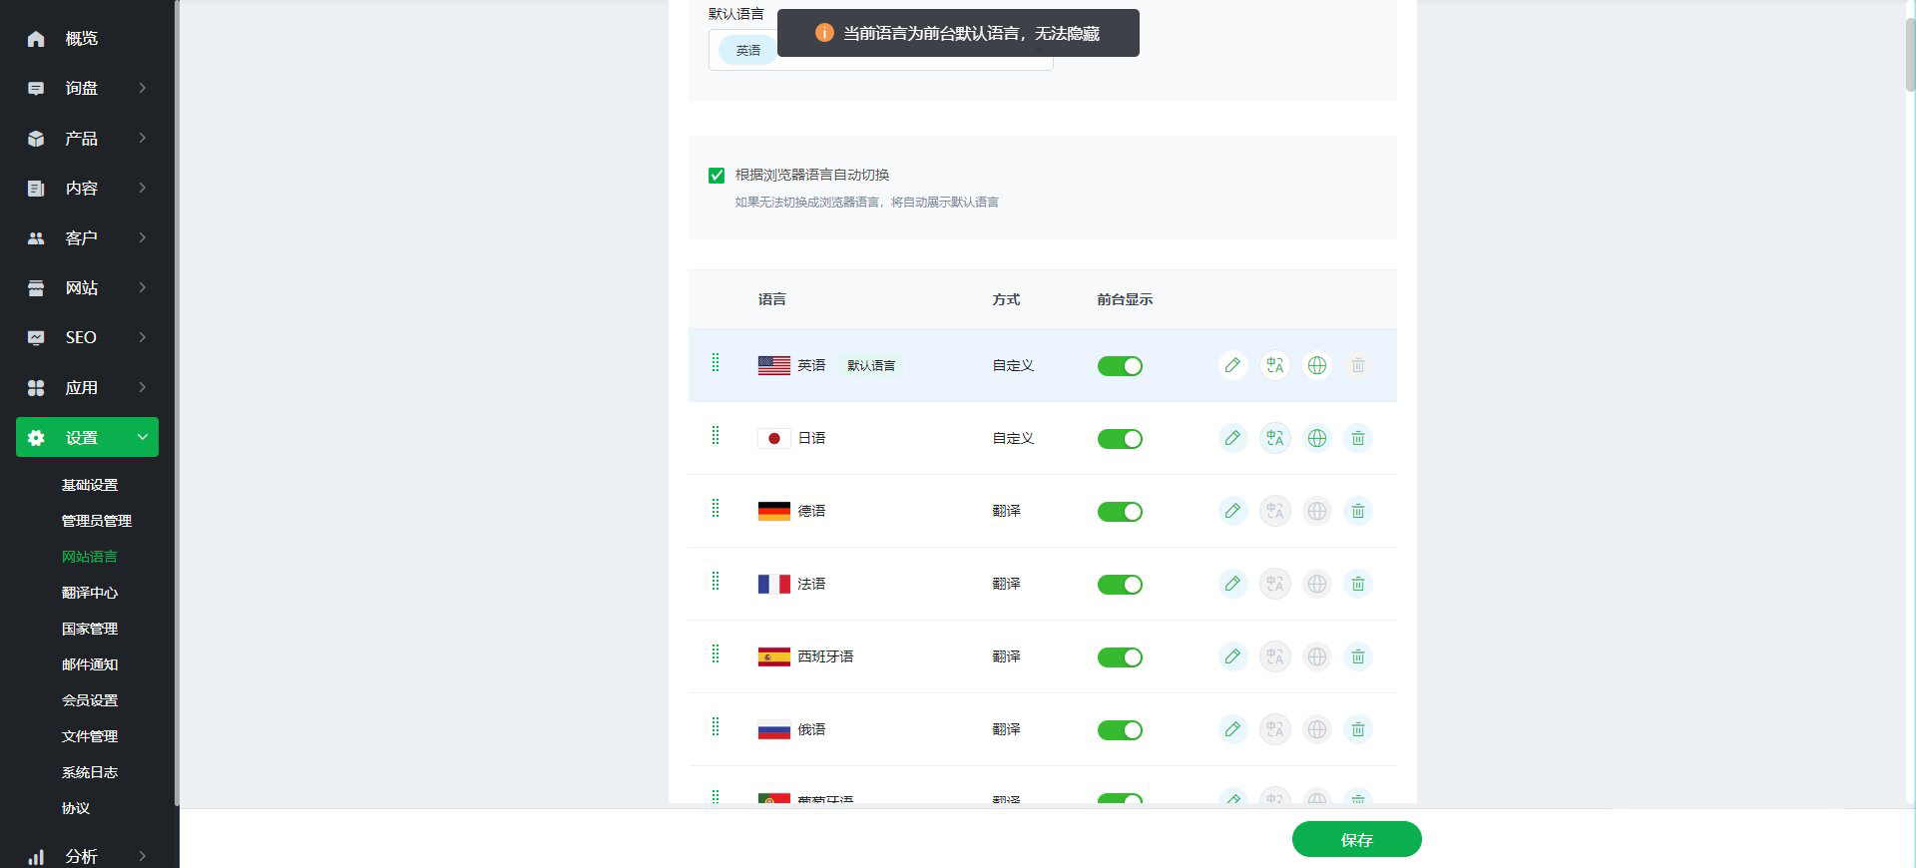Click the edit pencil icon for 英语
Image resolution: width=1916 pixels, height=868 pixels.
pos(1232,365)
